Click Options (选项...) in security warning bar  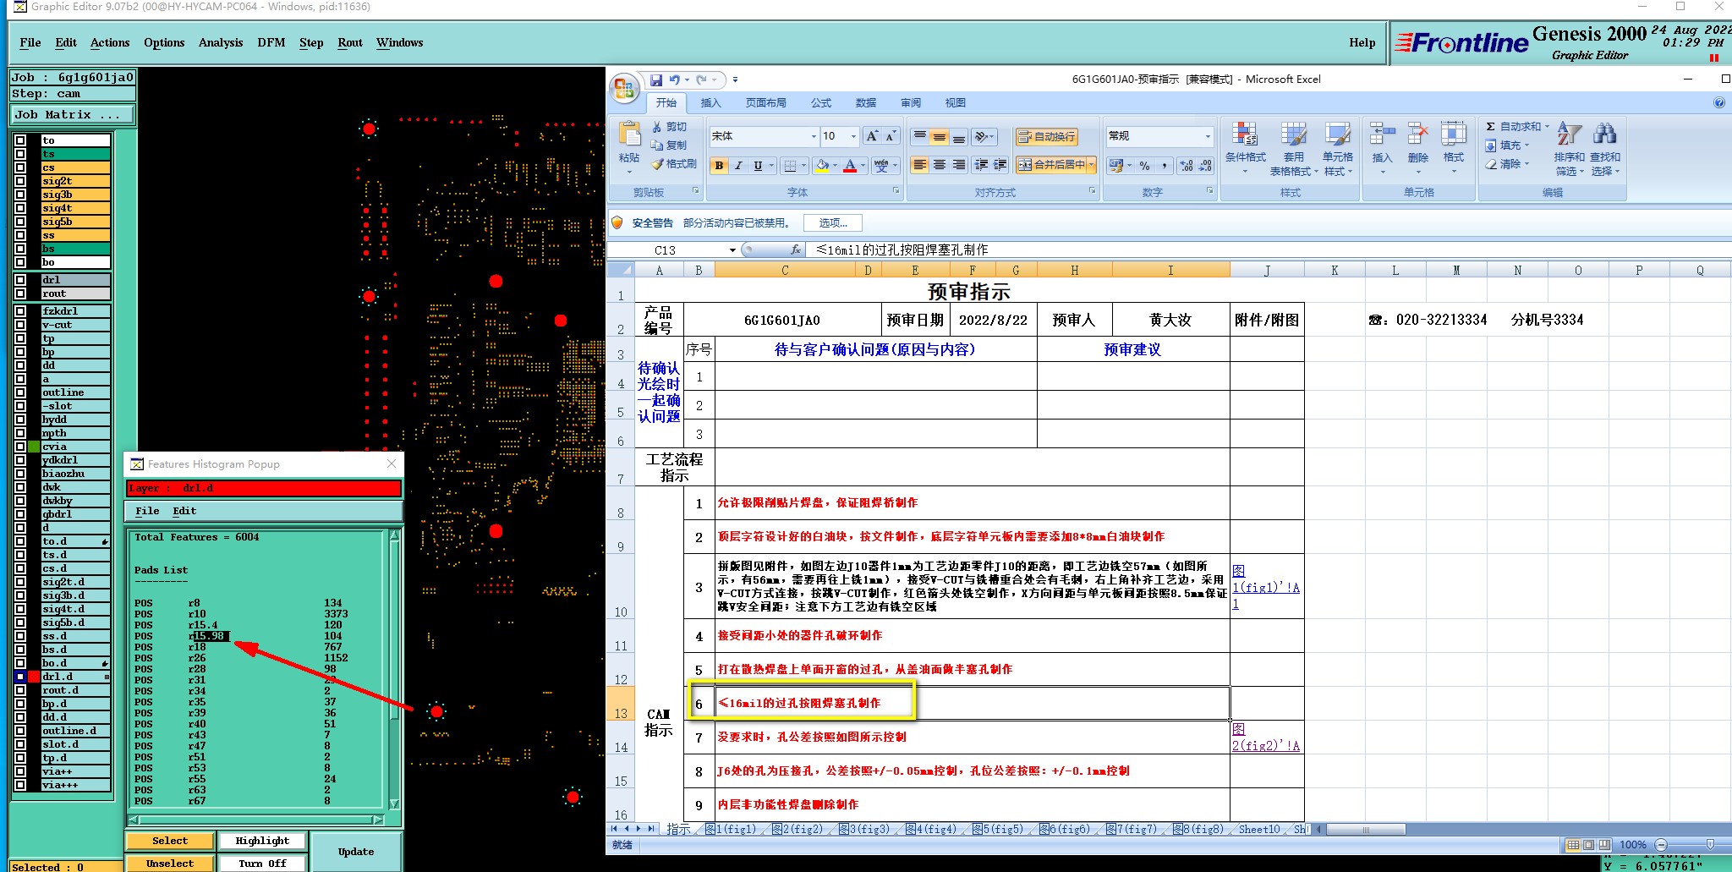pos(833,223)
